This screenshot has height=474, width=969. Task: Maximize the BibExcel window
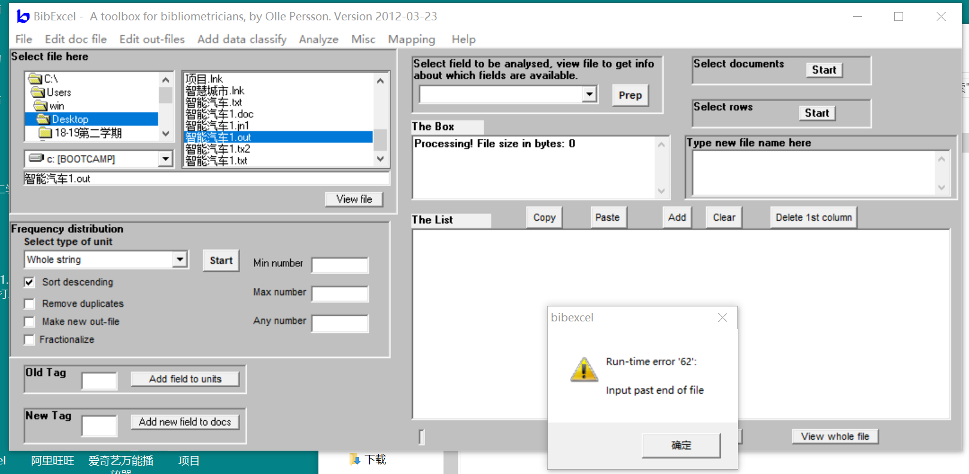(898, 17)
